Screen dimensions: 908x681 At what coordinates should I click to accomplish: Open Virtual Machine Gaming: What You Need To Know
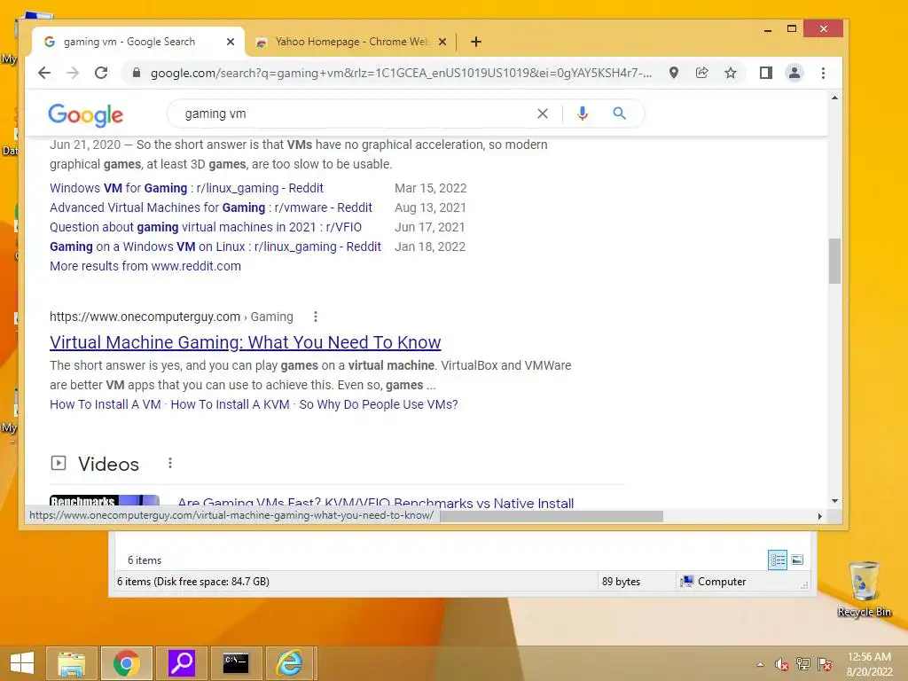click(245, 342)
